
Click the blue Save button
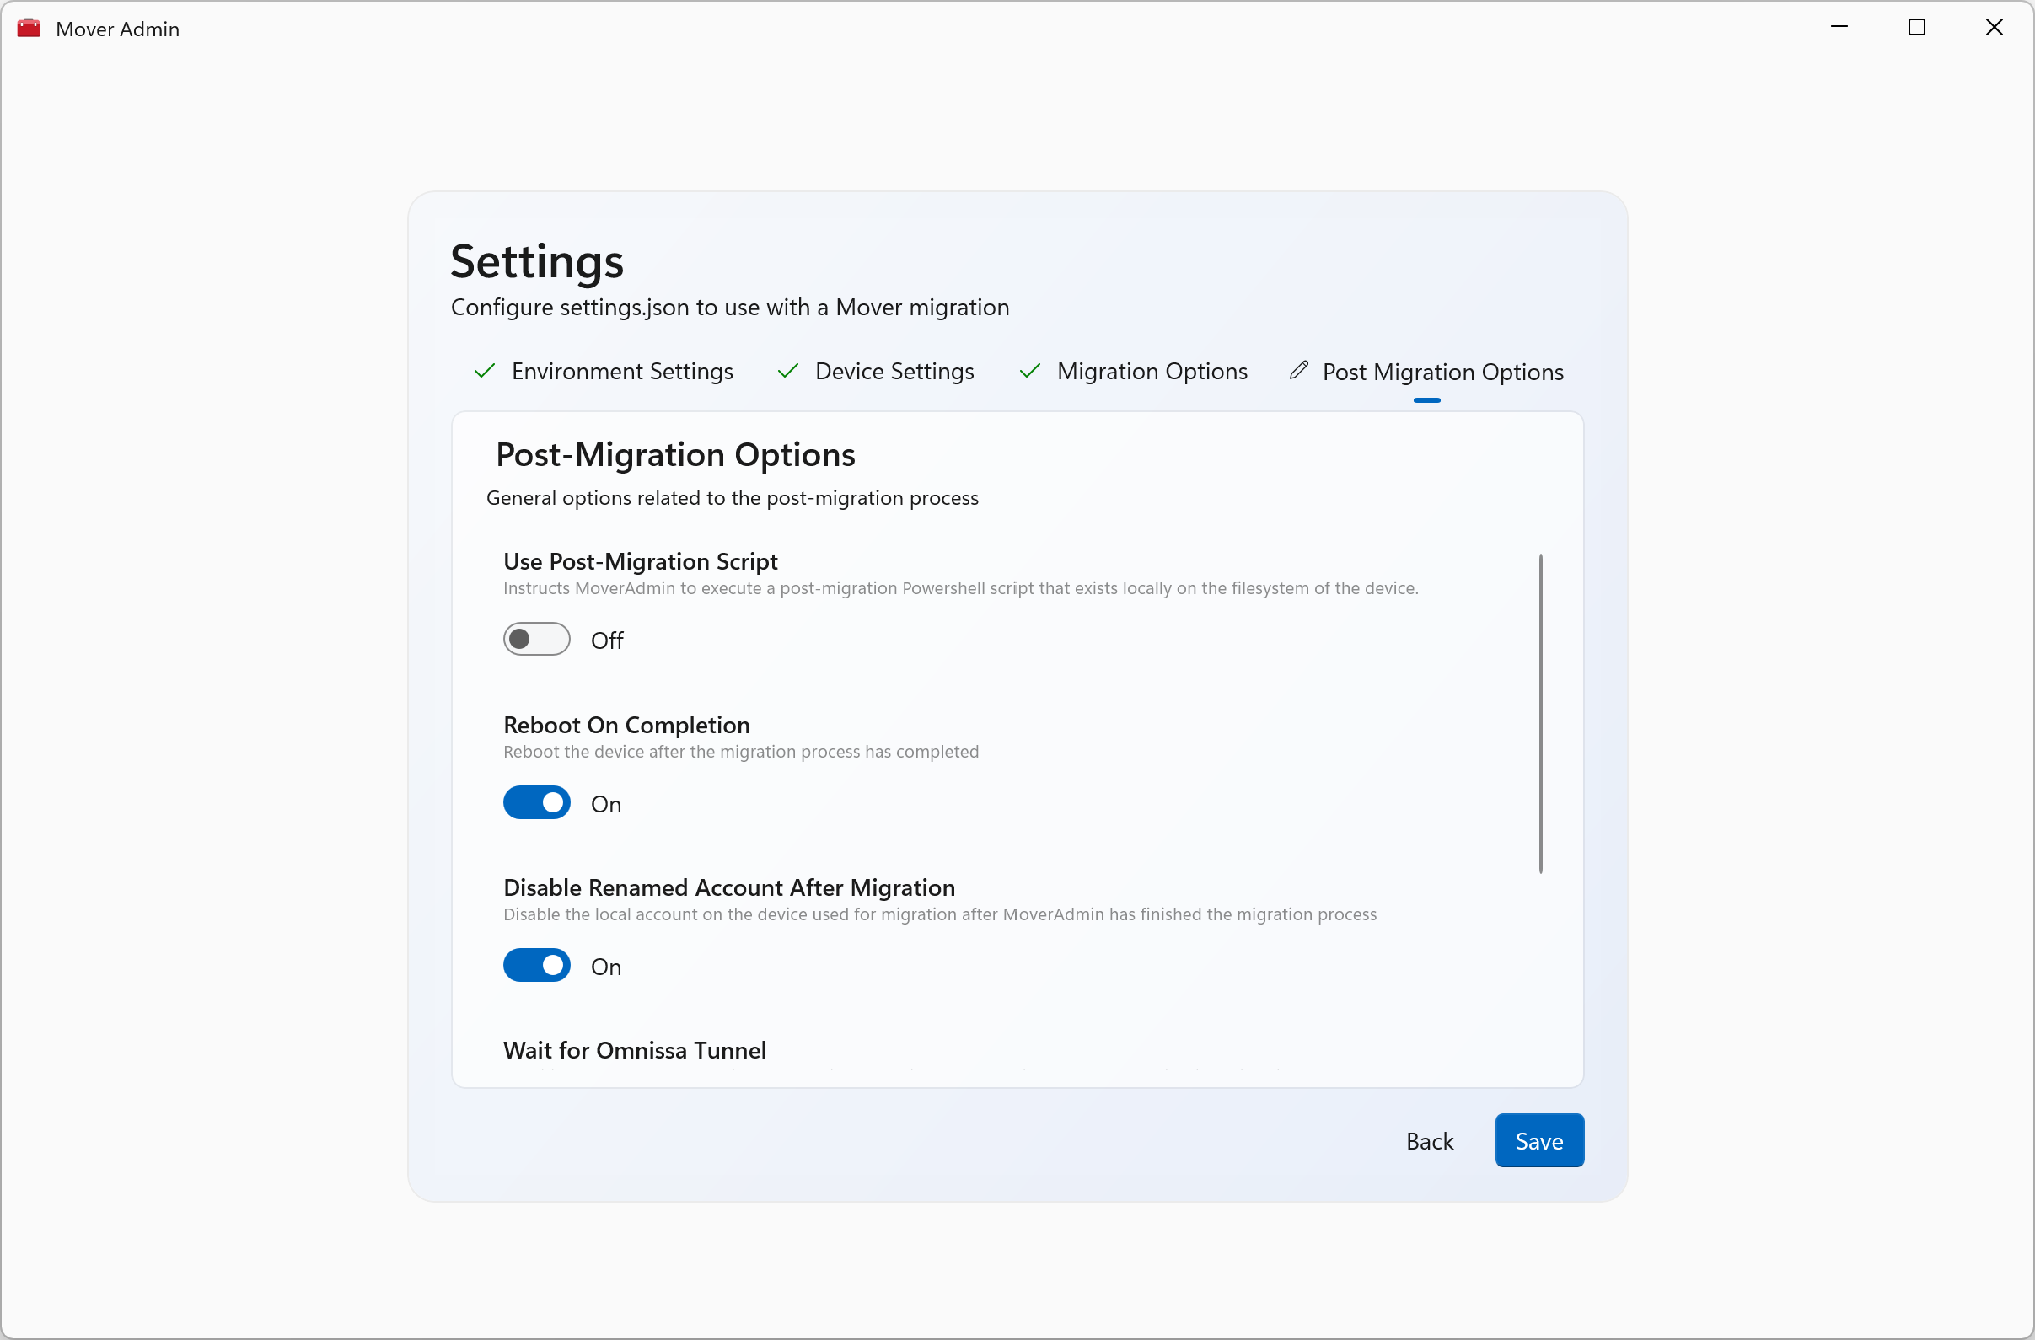[1538, 1140]
